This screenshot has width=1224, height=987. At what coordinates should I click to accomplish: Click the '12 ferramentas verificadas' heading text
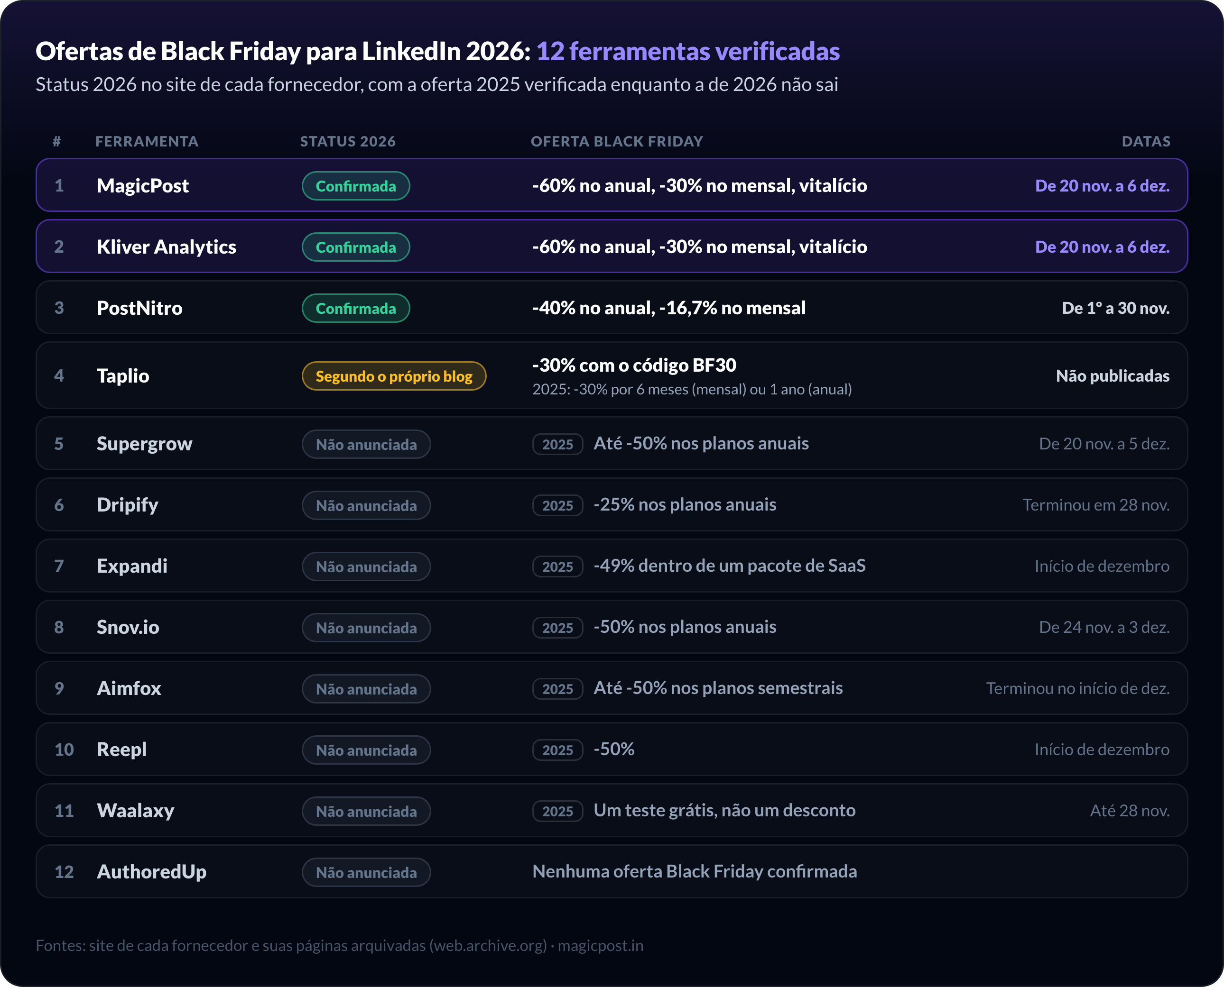coord(688,51)
